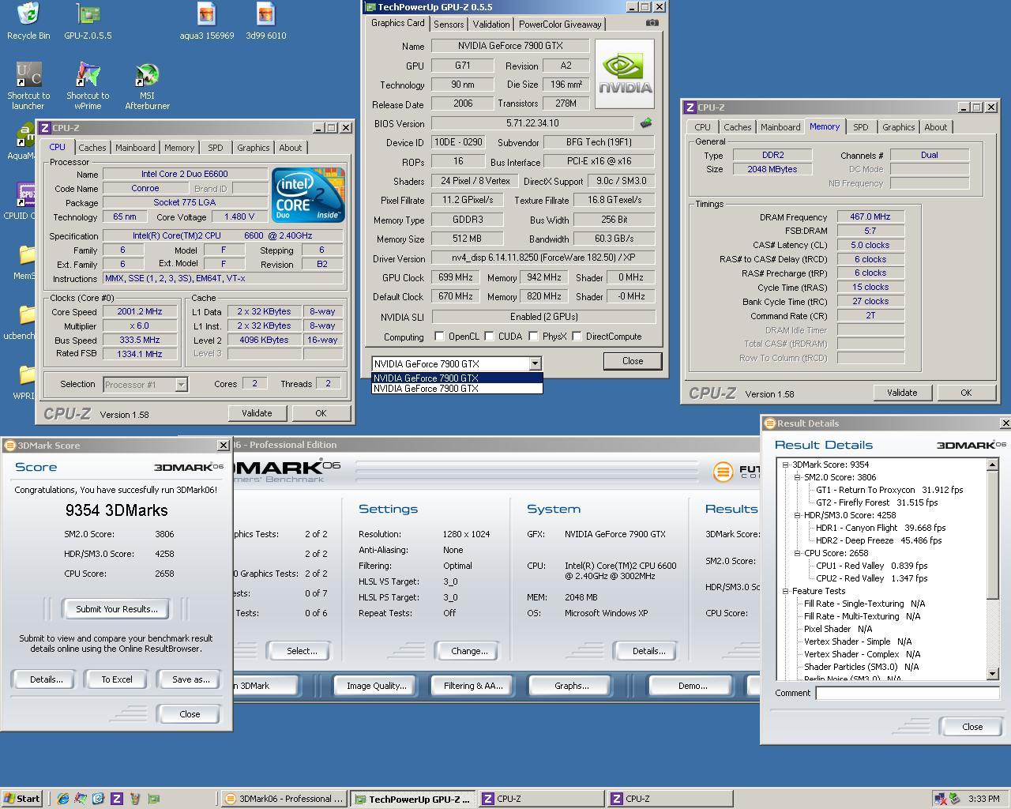Enable the PhysX checkbox
1011x809 pixels.
(x=534, y=337)
